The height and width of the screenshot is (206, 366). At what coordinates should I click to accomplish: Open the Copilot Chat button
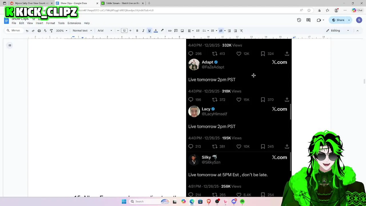(357, 10)
